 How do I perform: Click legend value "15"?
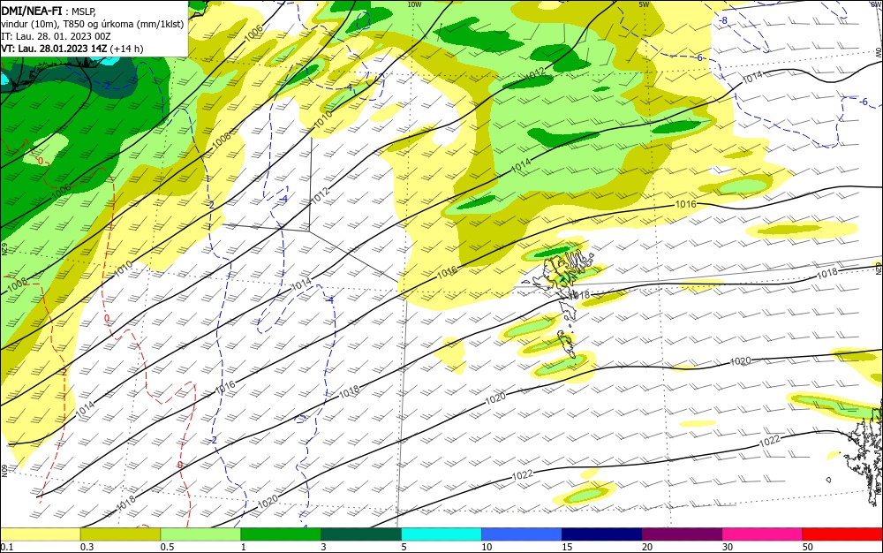click(567, 547)
